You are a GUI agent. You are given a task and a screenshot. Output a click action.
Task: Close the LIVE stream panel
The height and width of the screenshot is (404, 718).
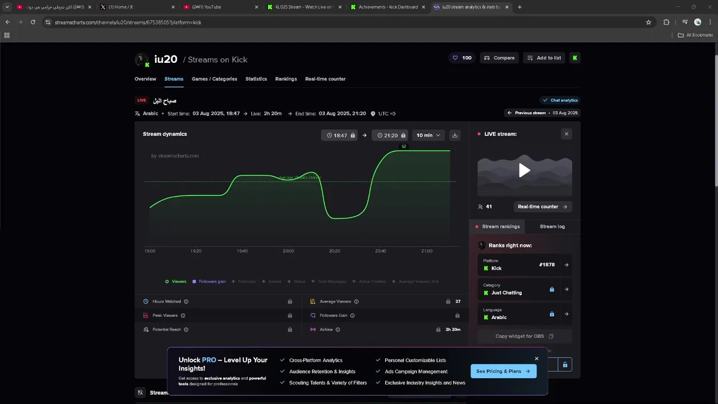pyautogui.click(x=567, y=134)
